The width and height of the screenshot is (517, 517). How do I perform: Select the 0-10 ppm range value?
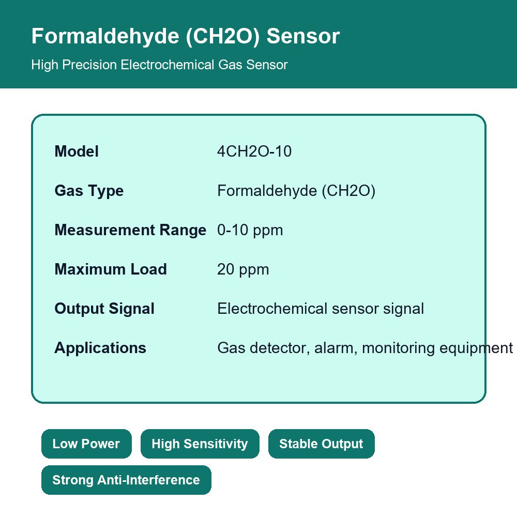click(250, 230)
